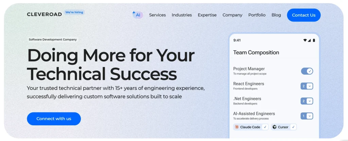Open the .Net Engineers count dropdown
The image size is (348, 141).
click(x=307, y=101)
